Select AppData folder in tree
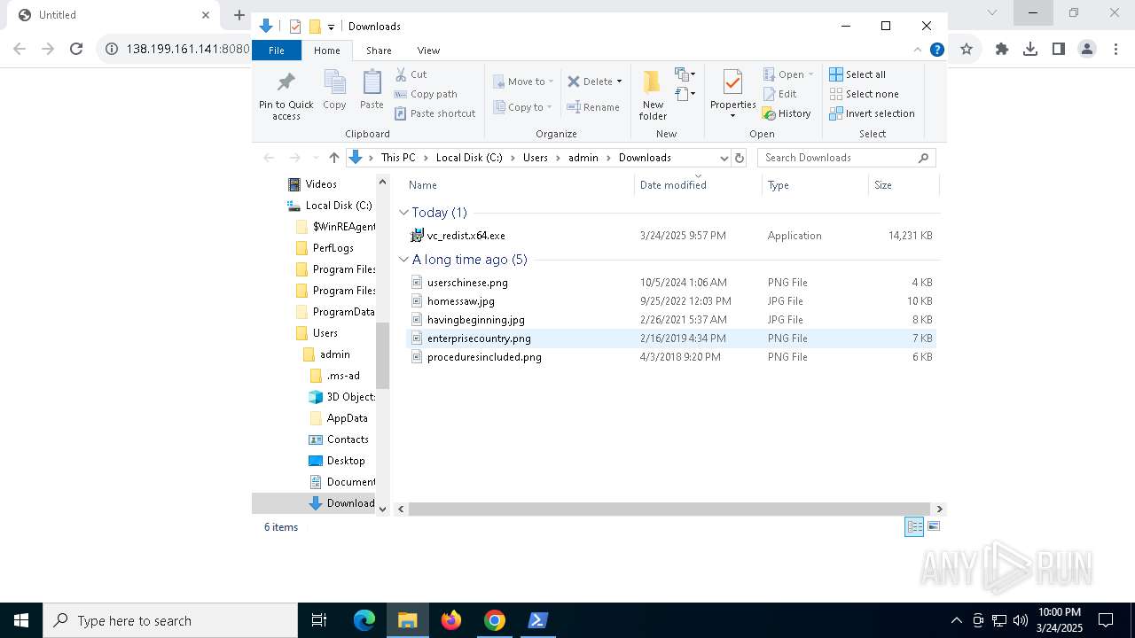Screen dimensions: 1135x638 click(x=347, y=418)
